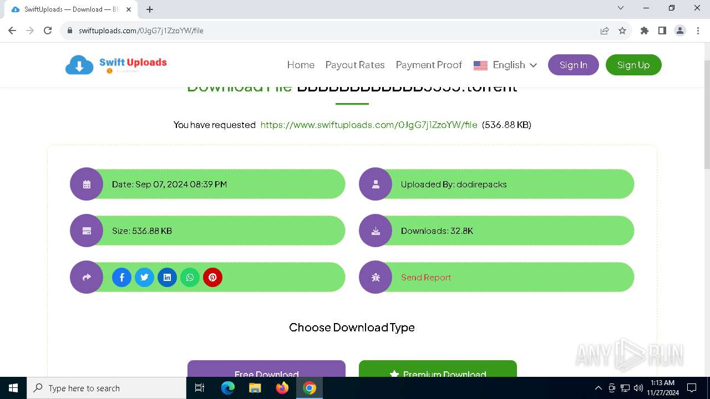The height and width of the screenshot is (399, 710).
Task: Share the file via WhatsApp
Action: pos(190,277)
